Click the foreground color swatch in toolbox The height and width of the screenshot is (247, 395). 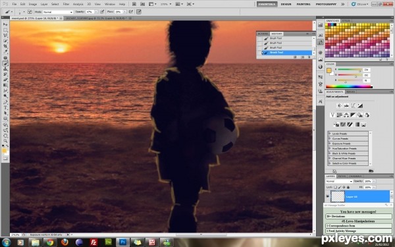tap(4, 151)
